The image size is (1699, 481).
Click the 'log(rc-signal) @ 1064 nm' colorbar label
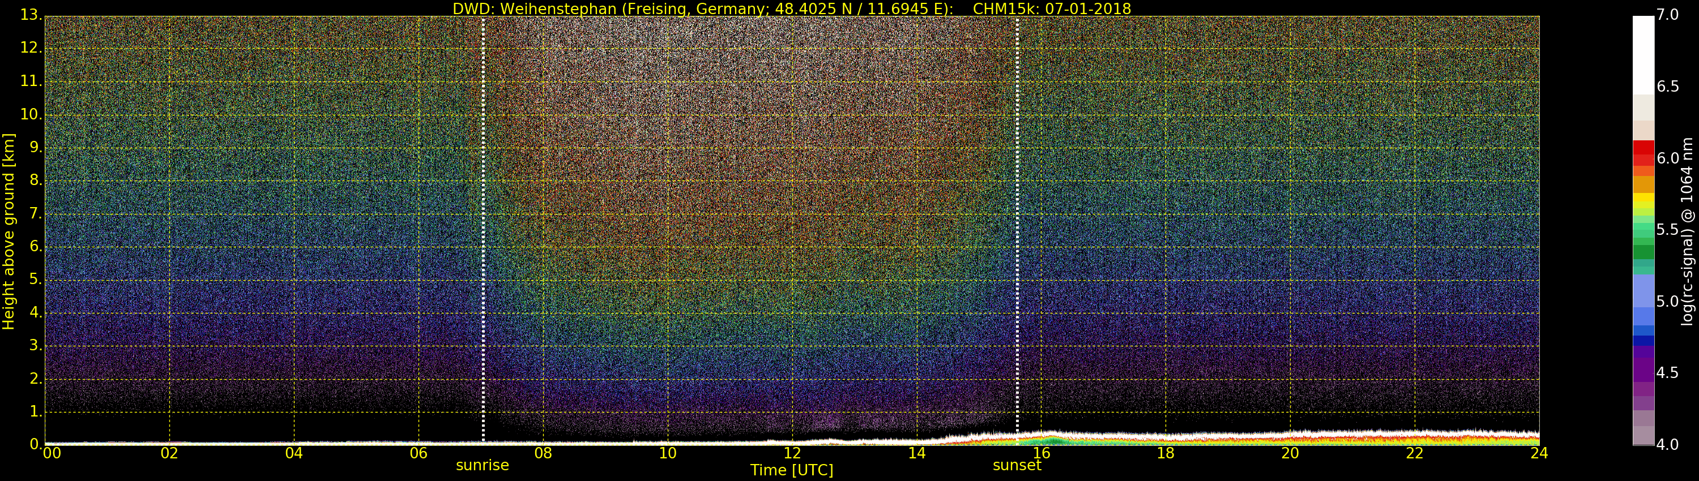1687,231
